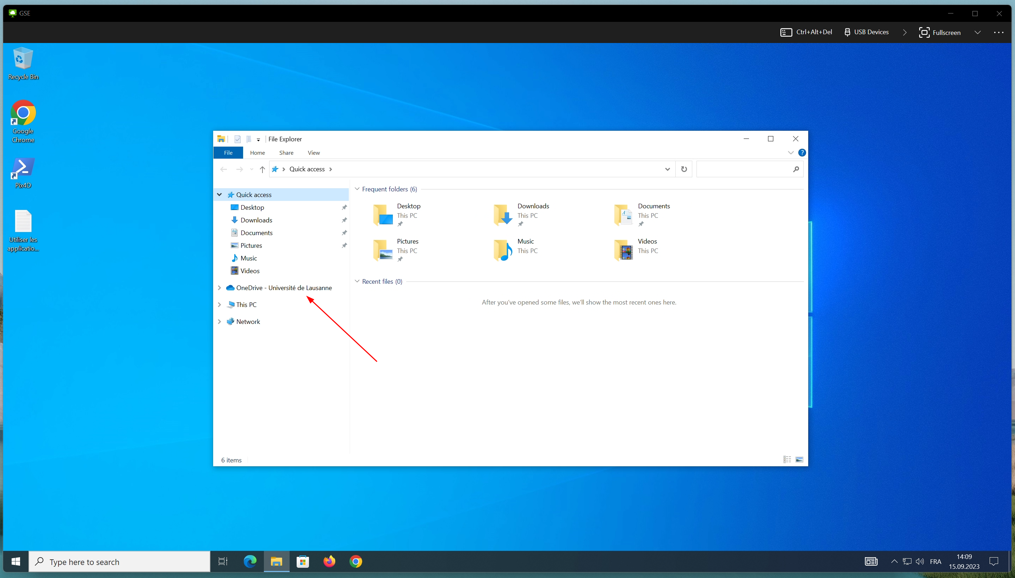The width and height of the screenshot is (1015, 578).
Task: Launch Firefox from the taskbar
Action: pos(329,562)
